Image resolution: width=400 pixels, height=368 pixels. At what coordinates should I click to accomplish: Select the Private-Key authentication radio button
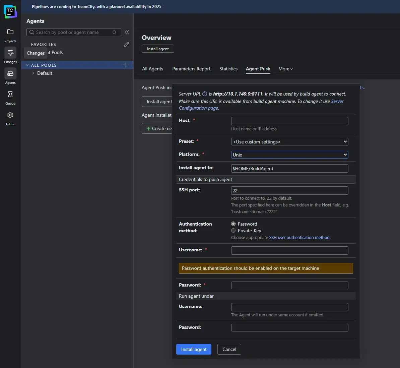[x=234, y=231]
